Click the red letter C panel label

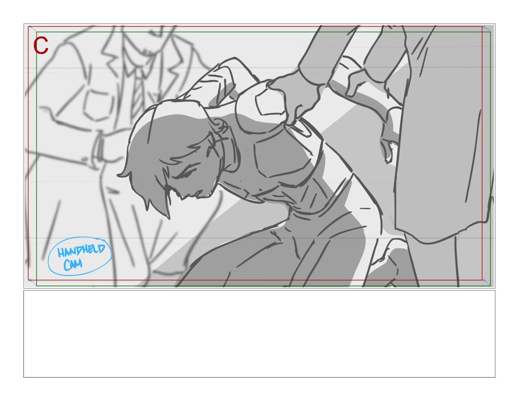click(x=41, y=46)
